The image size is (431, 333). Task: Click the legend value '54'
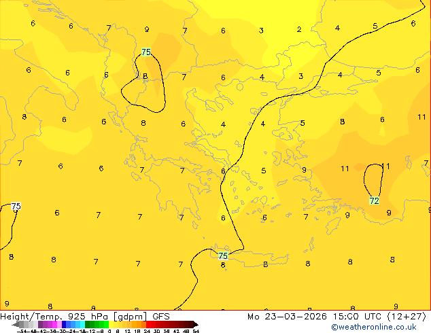coord(196,332)
